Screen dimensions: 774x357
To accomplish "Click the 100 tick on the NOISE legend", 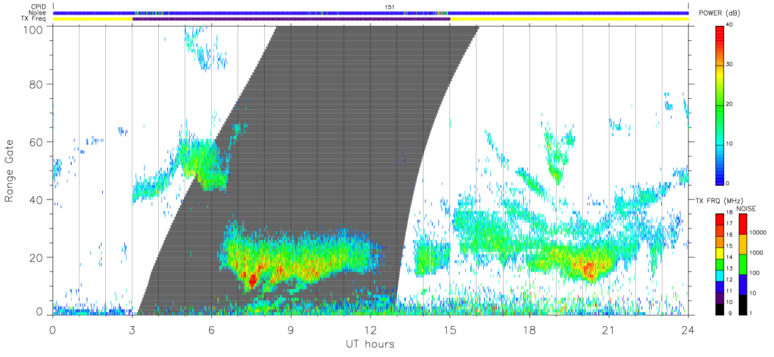I will pos(756,273).
